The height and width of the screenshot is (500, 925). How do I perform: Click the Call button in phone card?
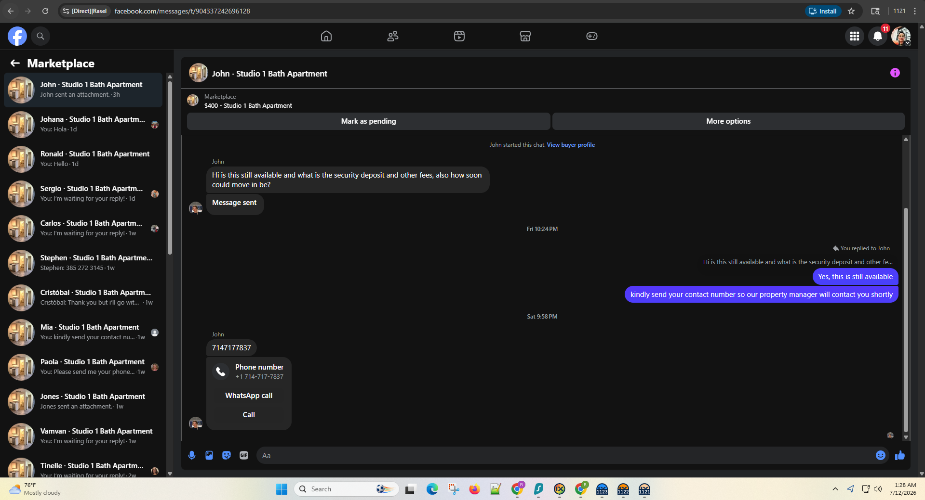pos(249,415)
